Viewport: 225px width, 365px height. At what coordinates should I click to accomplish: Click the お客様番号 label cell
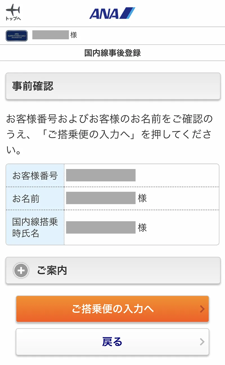(x=35, y=176)
